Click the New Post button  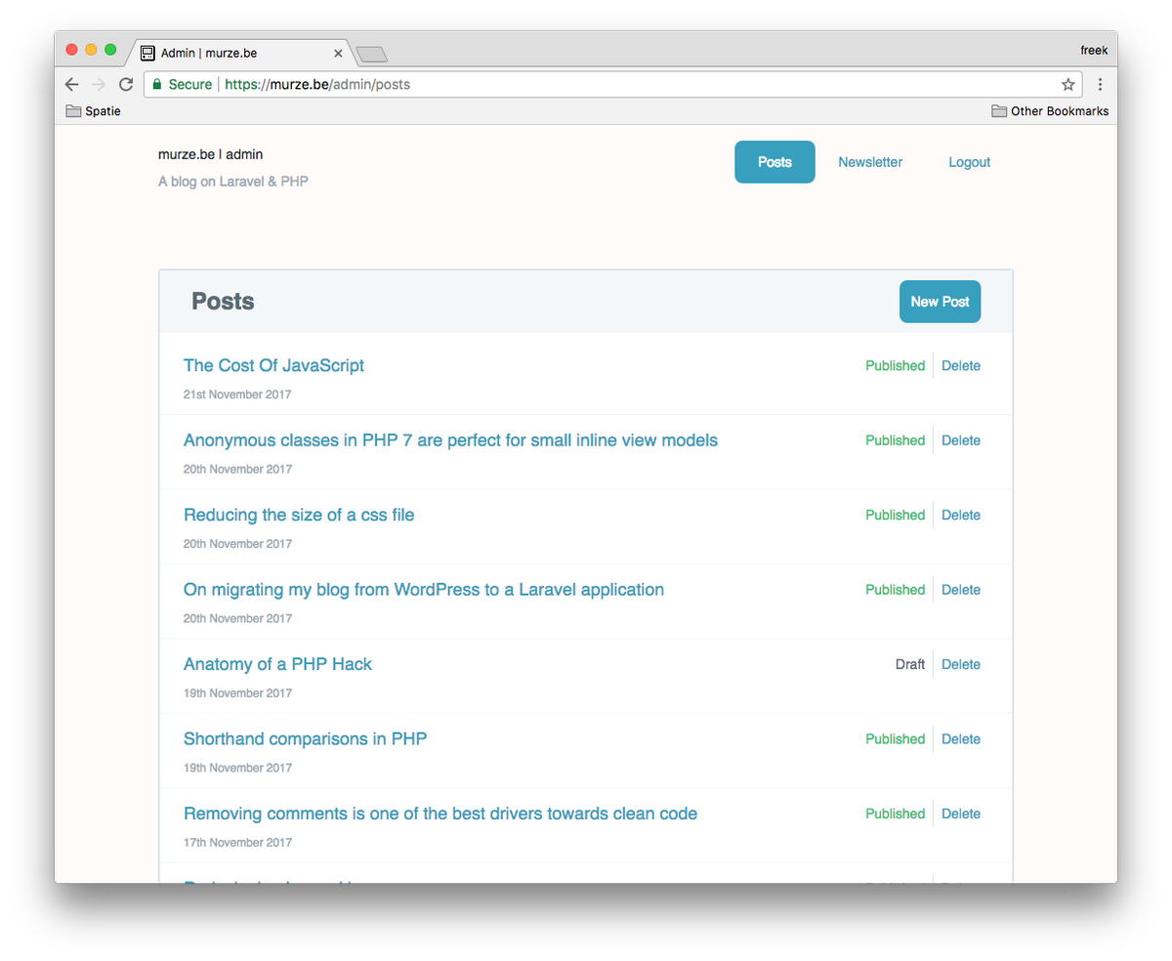(x=940, y=302)
